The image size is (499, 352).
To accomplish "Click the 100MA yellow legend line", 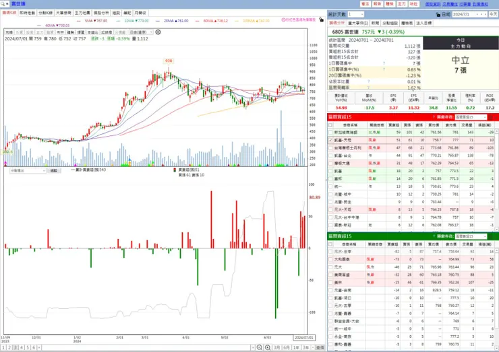I will pyautogui.click(x=237, y=21).
